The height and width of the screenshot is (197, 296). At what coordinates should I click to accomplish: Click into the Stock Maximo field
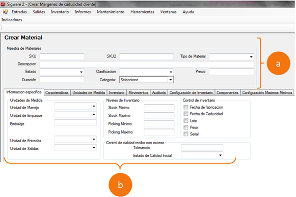click(x=159, y=116)
